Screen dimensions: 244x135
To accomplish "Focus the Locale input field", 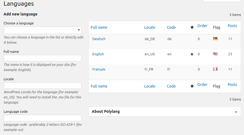I will click(x=43, y=85).
